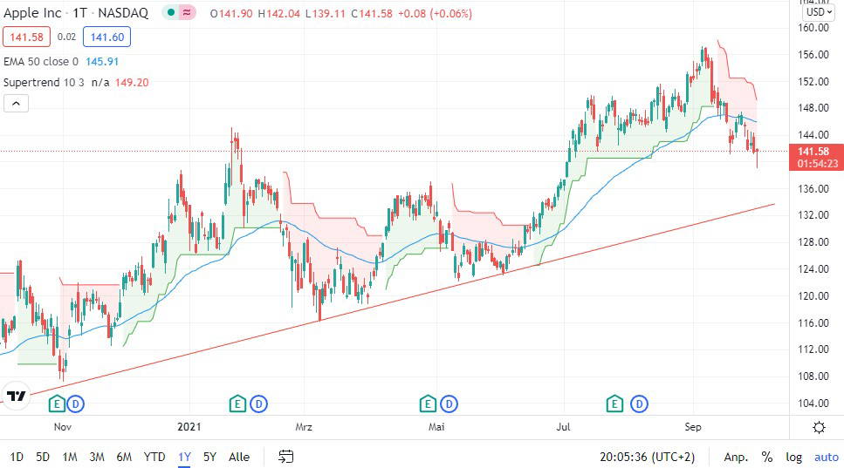Select the 1Y time range
844x468 pixels.
tap(185, 457)
